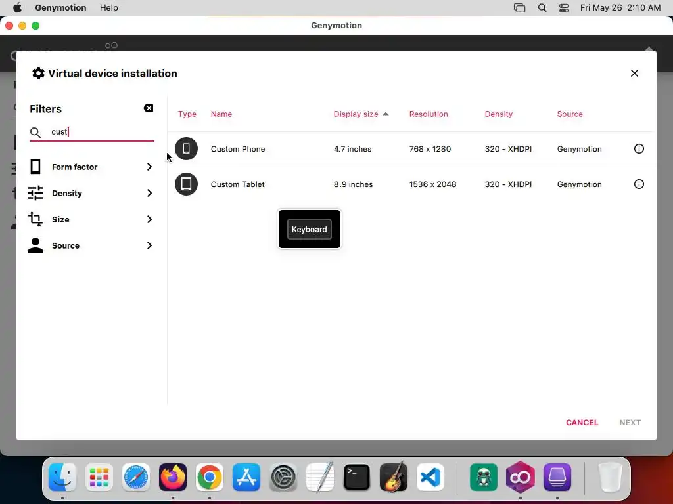Expand the Size filter chevron

[x=149, y=219]
